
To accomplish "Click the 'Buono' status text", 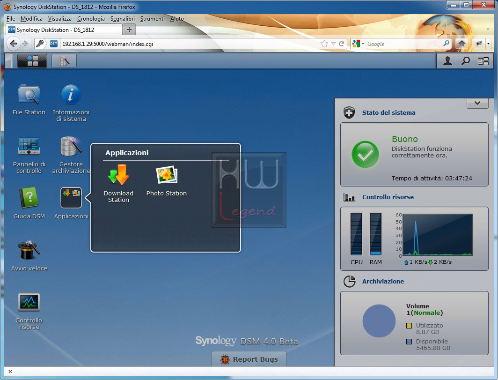I will pyautogui.click(x=404, y=139).
